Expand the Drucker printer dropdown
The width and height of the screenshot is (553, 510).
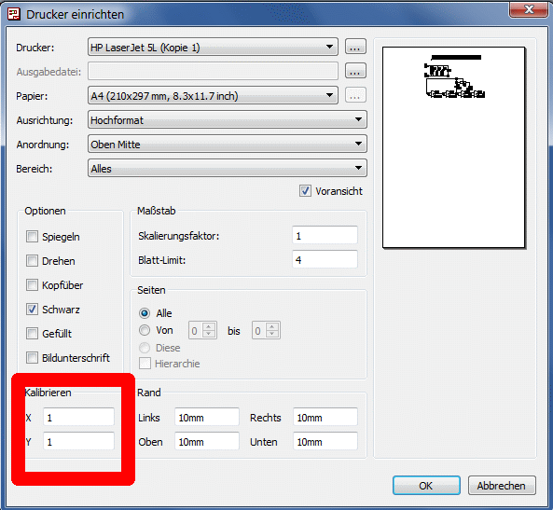point(213,47)
